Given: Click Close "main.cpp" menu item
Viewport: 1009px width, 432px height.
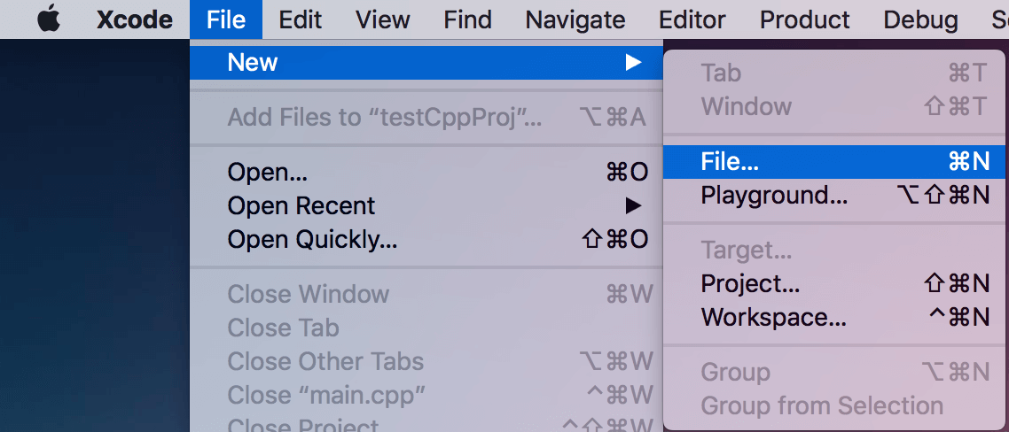Looking at the screenshot, I should click(325, 395).
